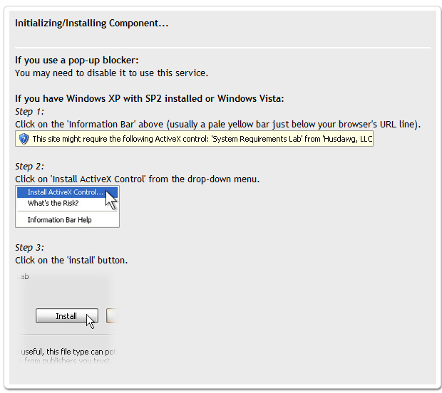This screenshot has height=393, width=442.
Task: Click the 'pale yellow bar' instruction sentence
Action: point(217,125)
